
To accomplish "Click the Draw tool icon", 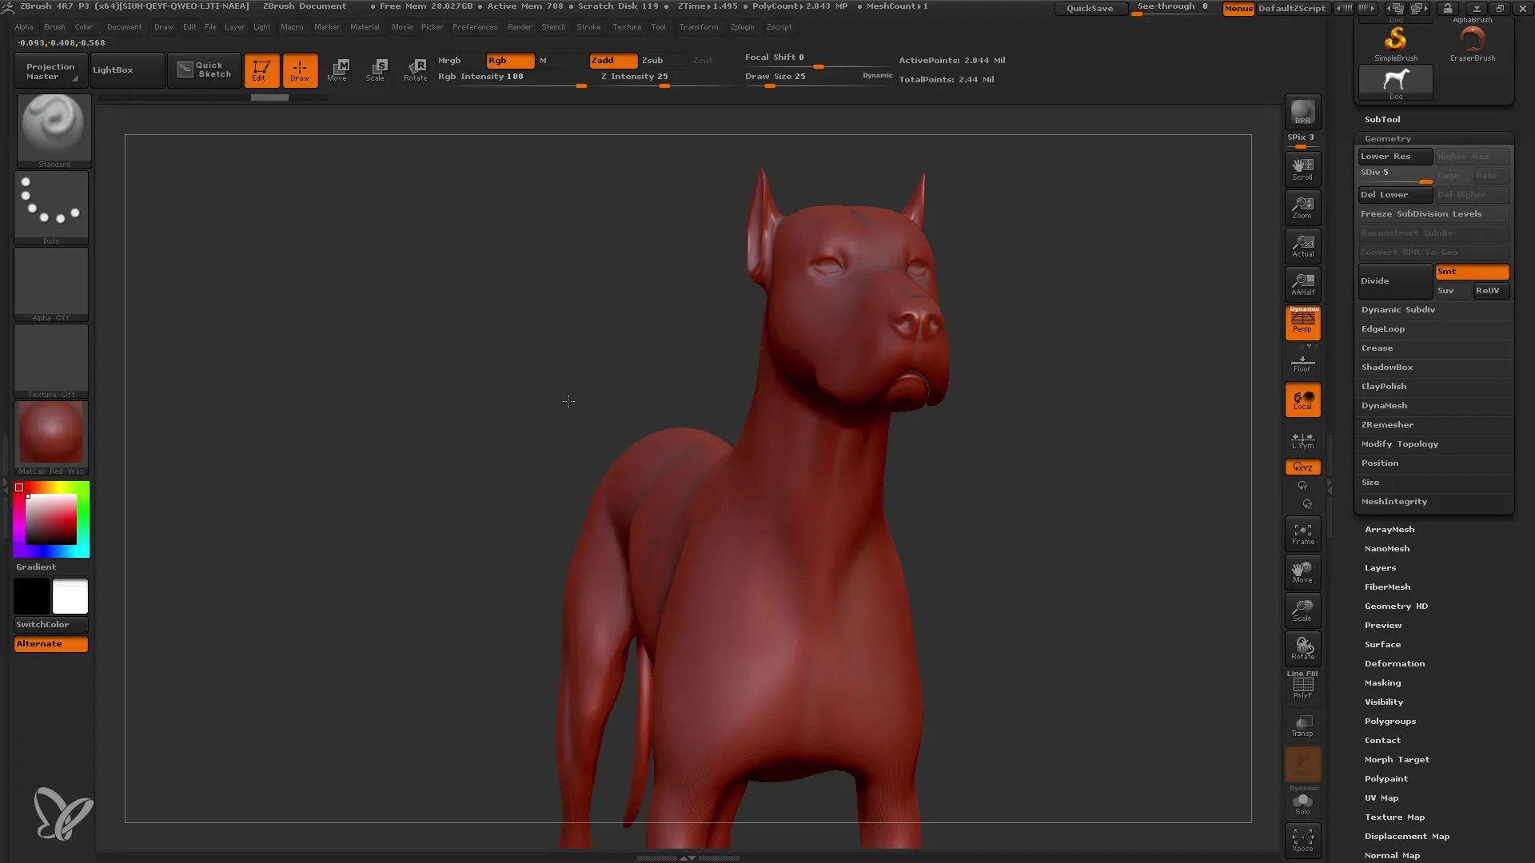I will (301, 70).
